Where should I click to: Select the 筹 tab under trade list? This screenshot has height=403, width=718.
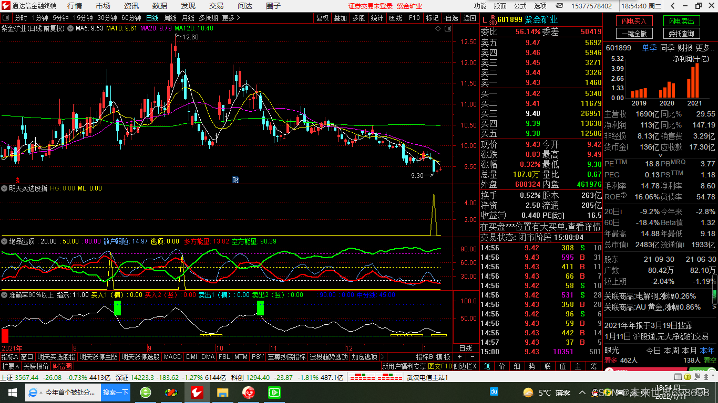[x=594, y=366]
